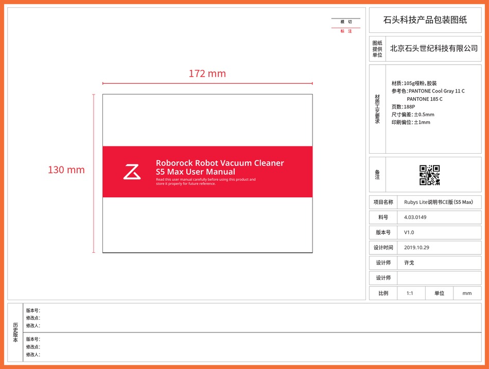Viewport: 489px width, 369px height.
Task: Select the 模切 die-cut line legend
Action: [x=346, y=22]
